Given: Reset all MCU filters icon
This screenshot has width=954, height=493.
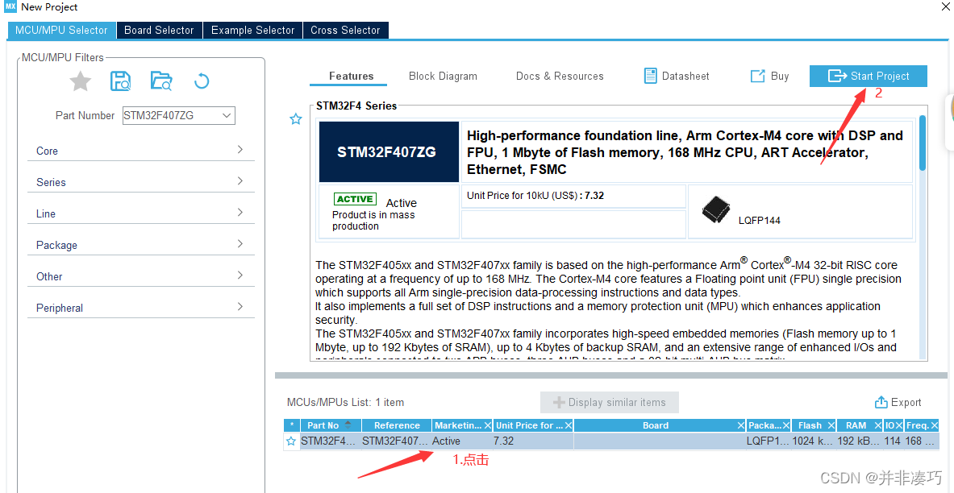Looking at the screenshot, I should pos(202,81).
